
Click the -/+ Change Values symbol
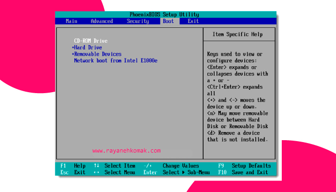tap(148, 166)
